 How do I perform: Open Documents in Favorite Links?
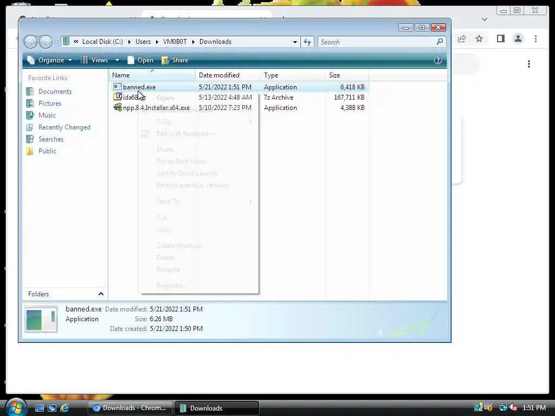click(55, 91)
